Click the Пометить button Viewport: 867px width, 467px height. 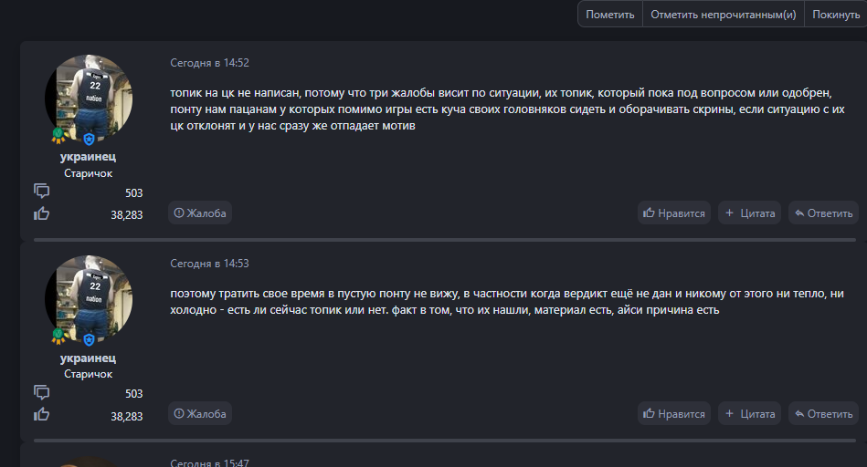click(609, 15)
